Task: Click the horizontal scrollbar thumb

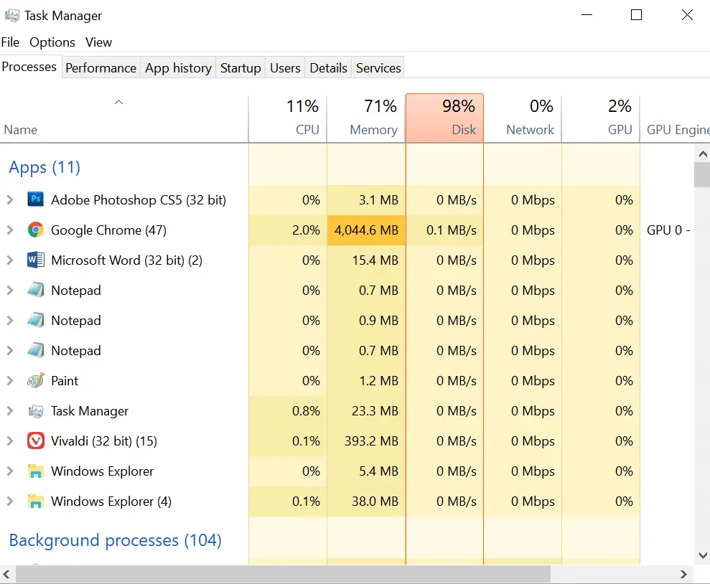Action: coord(284,574)
